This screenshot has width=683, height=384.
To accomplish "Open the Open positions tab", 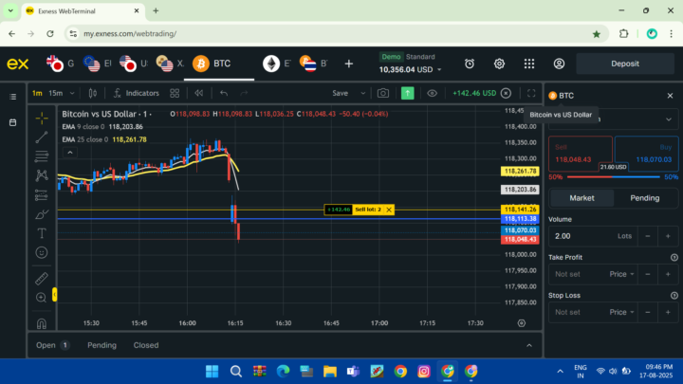I will (52, 345).
